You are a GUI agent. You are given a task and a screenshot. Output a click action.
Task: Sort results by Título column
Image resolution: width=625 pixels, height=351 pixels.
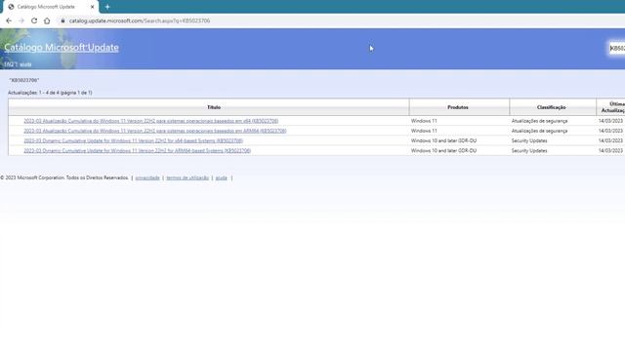(214, 107)
